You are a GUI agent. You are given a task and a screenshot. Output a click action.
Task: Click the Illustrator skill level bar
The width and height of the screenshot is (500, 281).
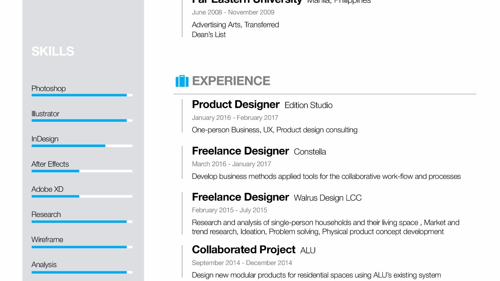[82, 121]
